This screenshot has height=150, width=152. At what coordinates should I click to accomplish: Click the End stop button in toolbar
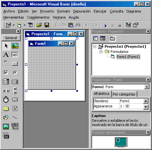(x=120, y=26)
